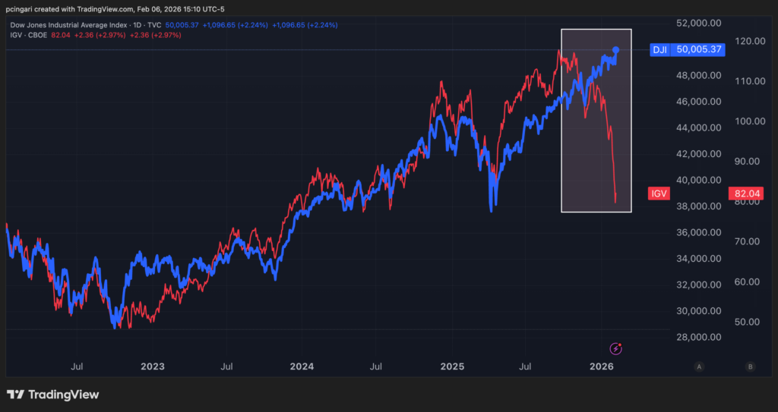Click the blue DJI series label
The height and width of the screenshot is (412, 778).
659,50
